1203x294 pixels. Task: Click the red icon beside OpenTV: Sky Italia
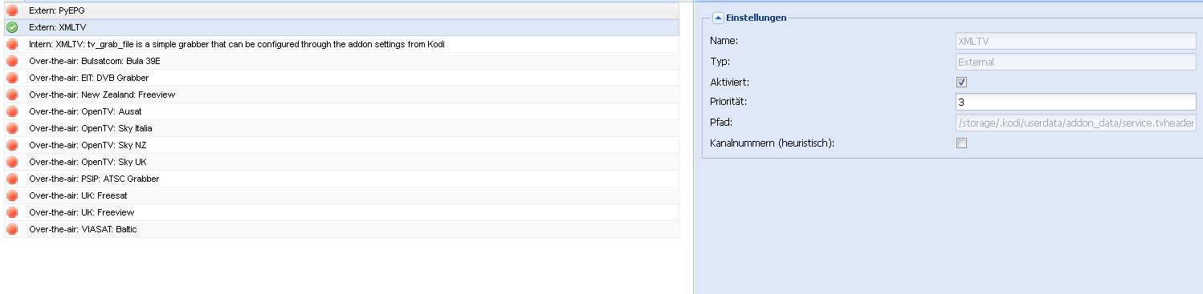[x=12, y=128]
